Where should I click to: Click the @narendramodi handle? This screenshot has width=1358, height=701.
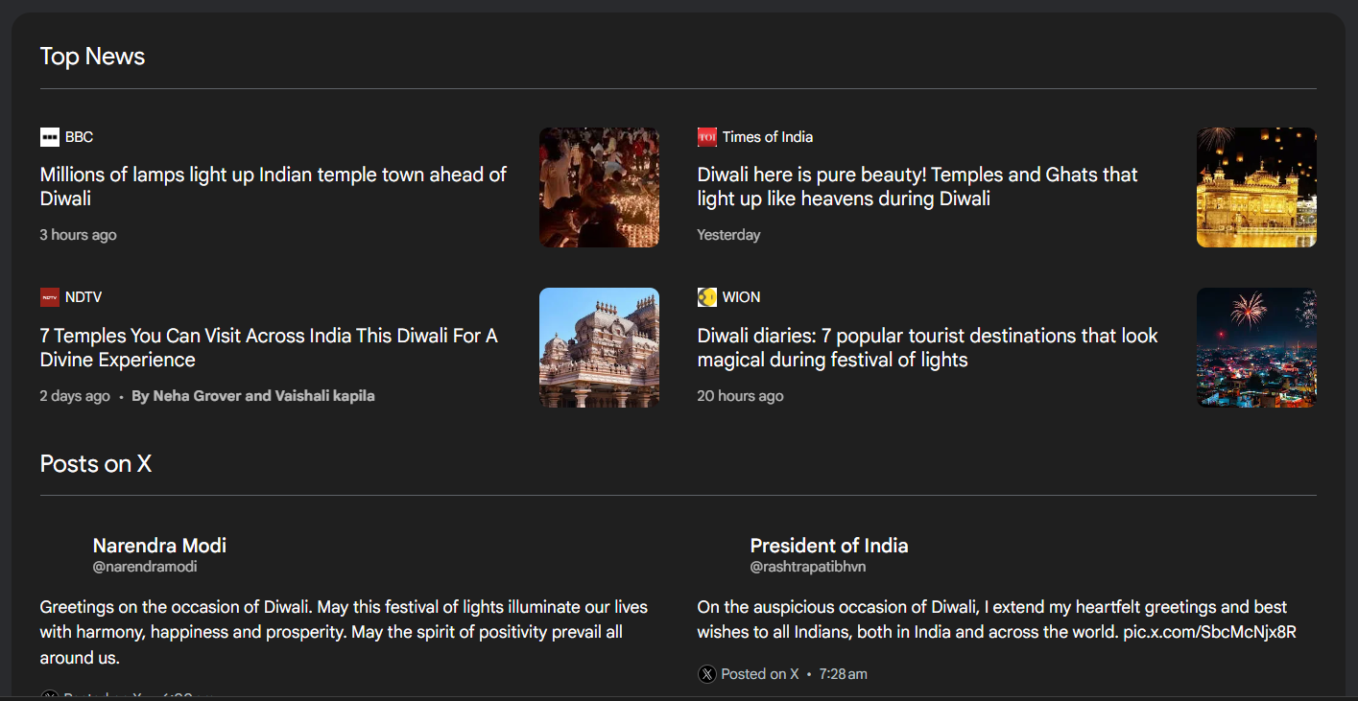[x=145, y=567]
